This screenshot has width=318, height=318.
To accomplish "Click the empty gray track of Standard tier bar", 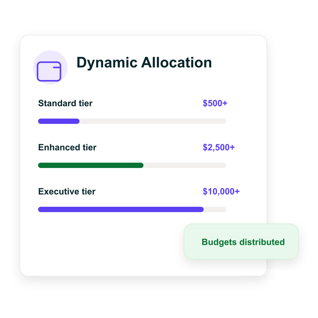I will click(153, 121).
